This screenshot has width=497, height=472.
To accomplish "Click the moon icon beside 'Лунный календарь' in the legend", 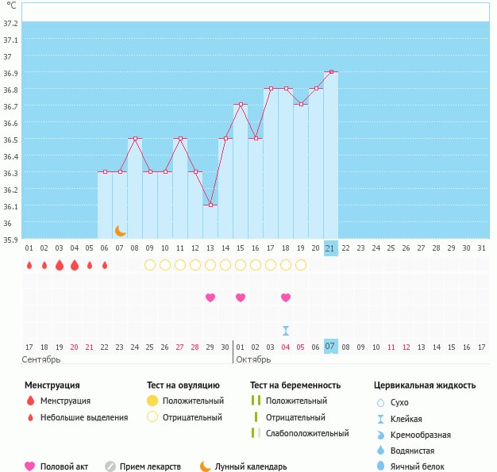I will pos(206,466).
